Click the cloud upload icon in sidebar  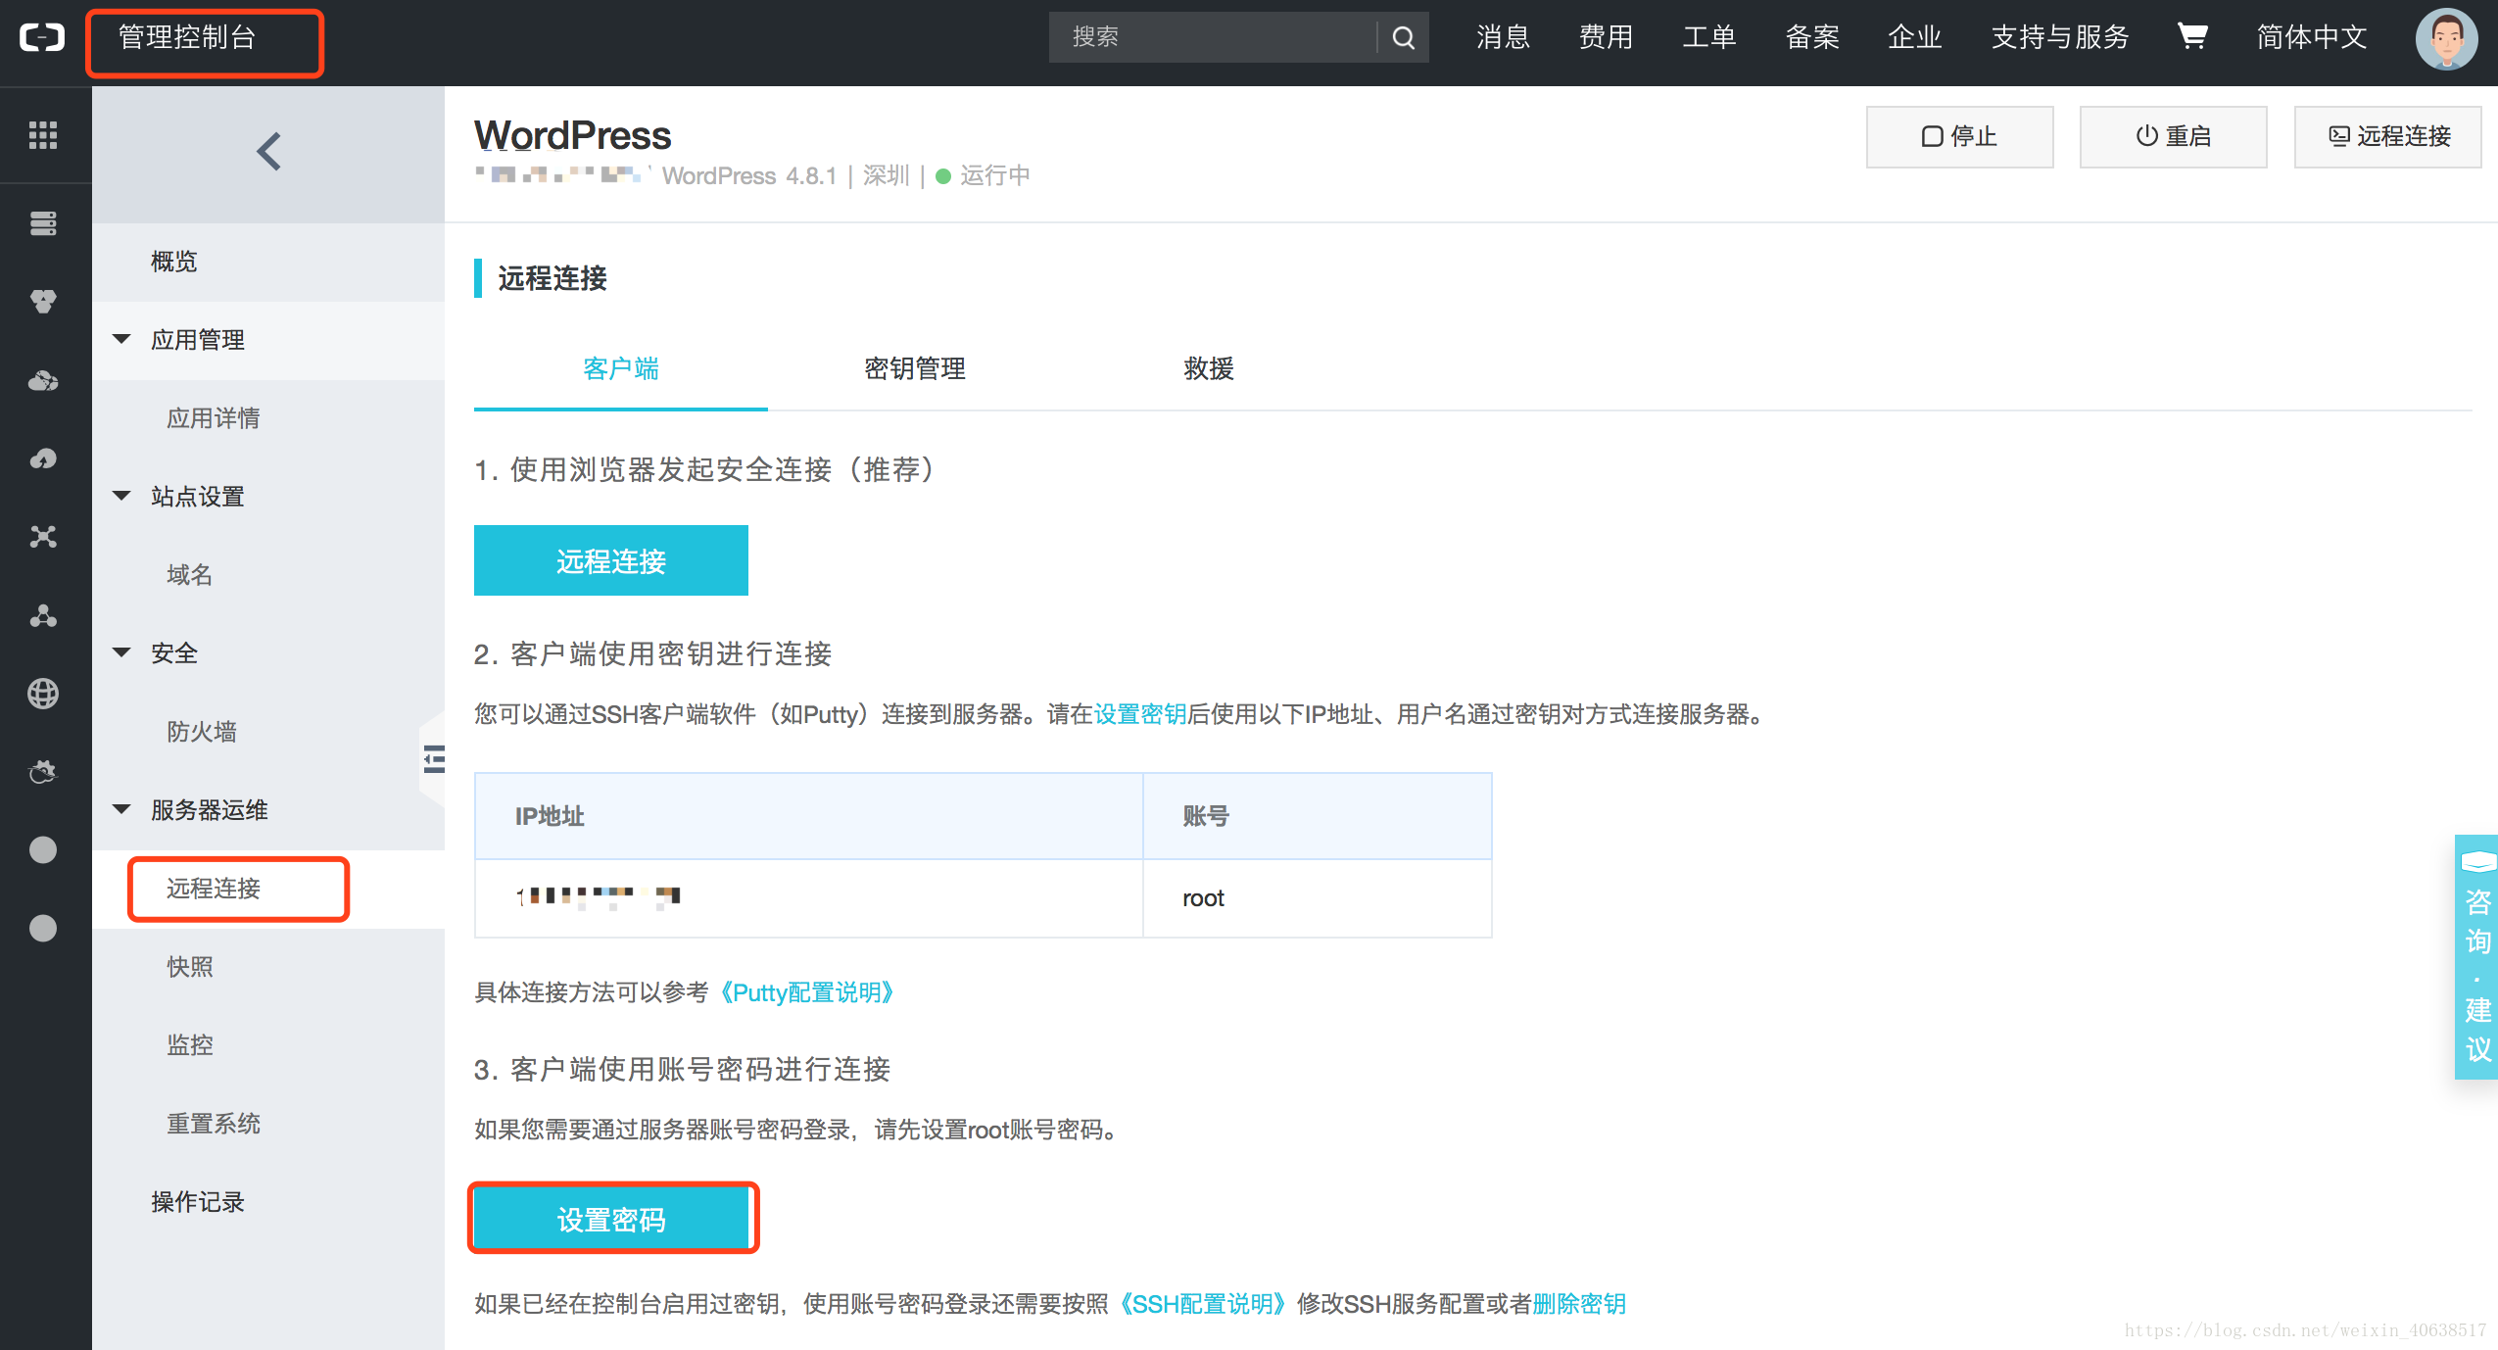(43, 458)
